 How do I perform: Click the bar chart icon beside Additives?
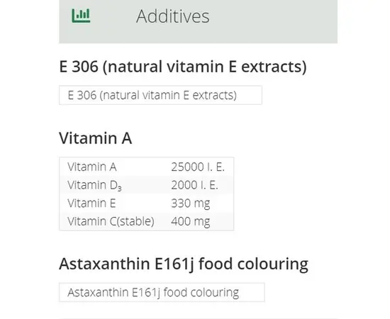coord(81,16)
